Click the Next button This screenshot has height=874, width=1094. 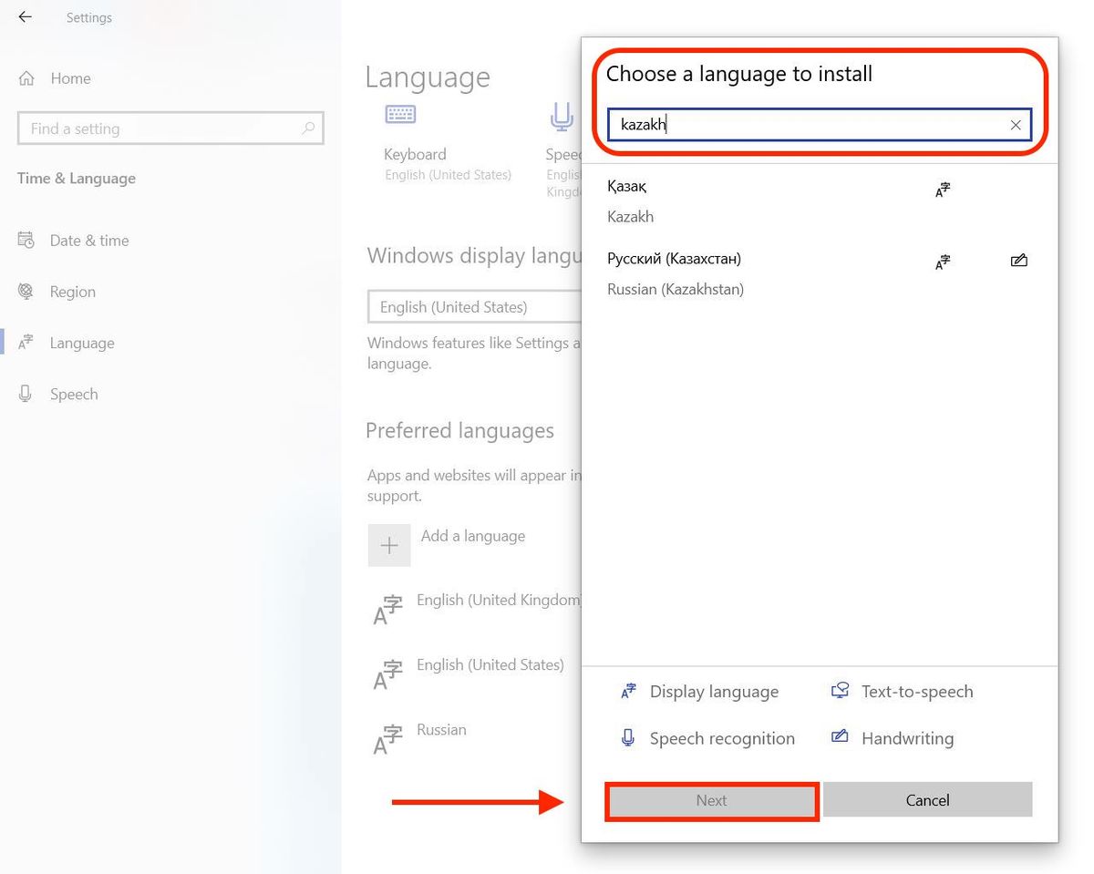click(x=712, y=800)
